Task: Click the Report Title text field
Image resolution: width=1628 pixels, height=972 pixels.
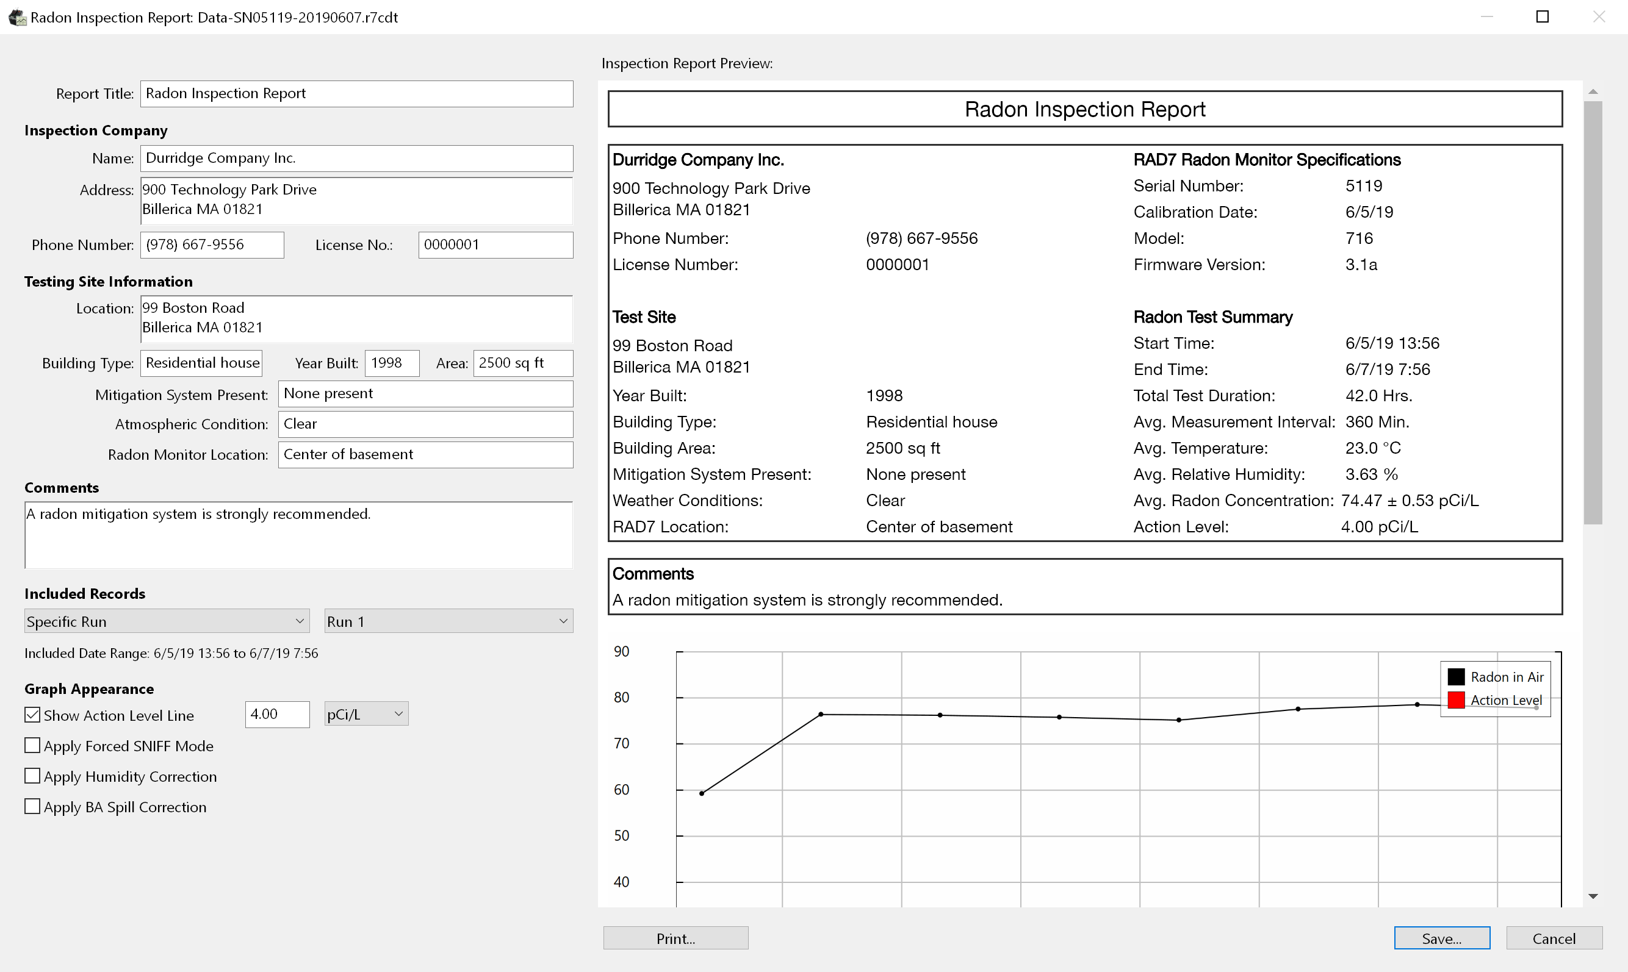Action: pos(356,94)
